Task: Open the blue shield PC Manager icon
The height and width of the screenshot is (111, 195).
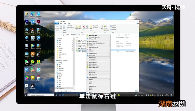Action: pos(27,70)
